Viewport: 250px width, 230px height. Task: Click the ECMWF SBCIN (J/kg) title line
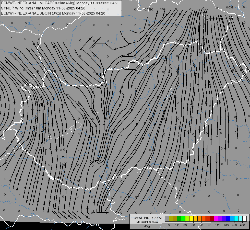point(53,13)
